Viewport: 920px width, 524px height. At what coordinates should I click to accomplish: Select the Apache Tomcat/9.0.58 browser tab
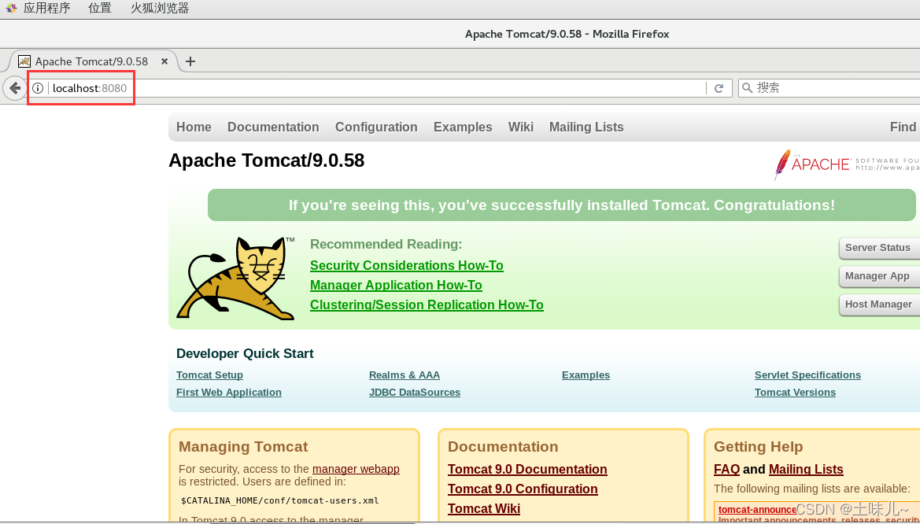click(x=91, y=61)
